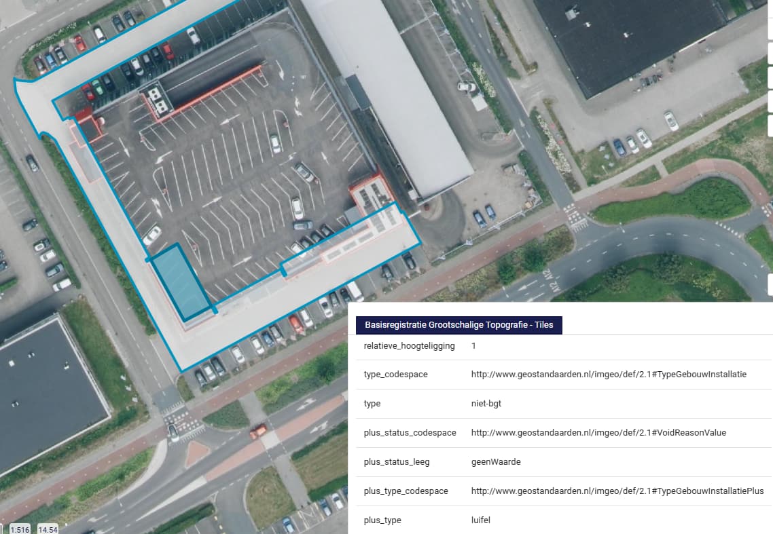Select the type_codespace field label
The height and width of the screenshot is (534, 773).
395,375
